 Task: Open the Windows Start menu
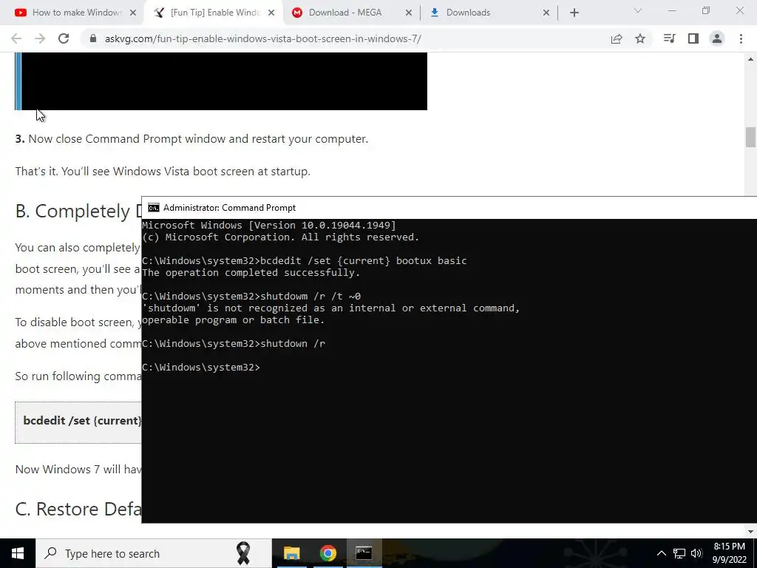(18, 553)
